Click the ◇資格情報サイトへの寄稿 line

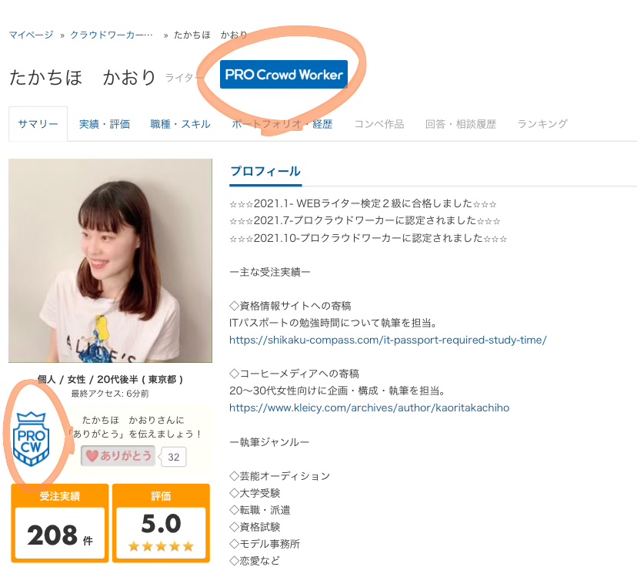point(290,306)
